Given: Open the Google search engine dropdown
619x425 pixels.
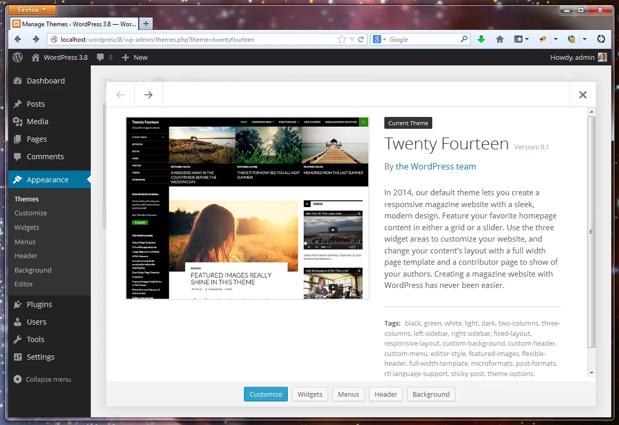Looking at the screenshot, I should (380, 39).
